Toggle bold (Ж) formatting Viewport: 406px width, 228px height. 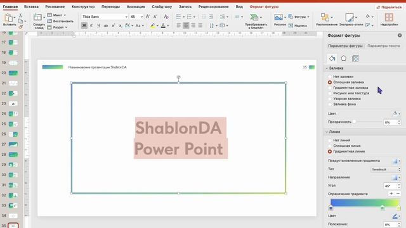84,25
